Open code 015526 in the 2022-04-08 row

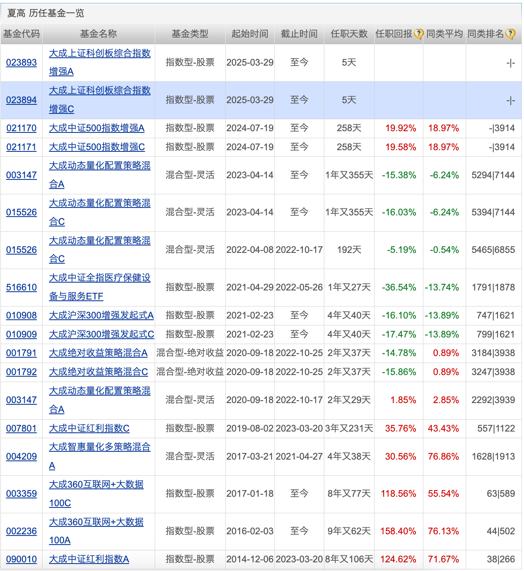(x=21, y=250)
